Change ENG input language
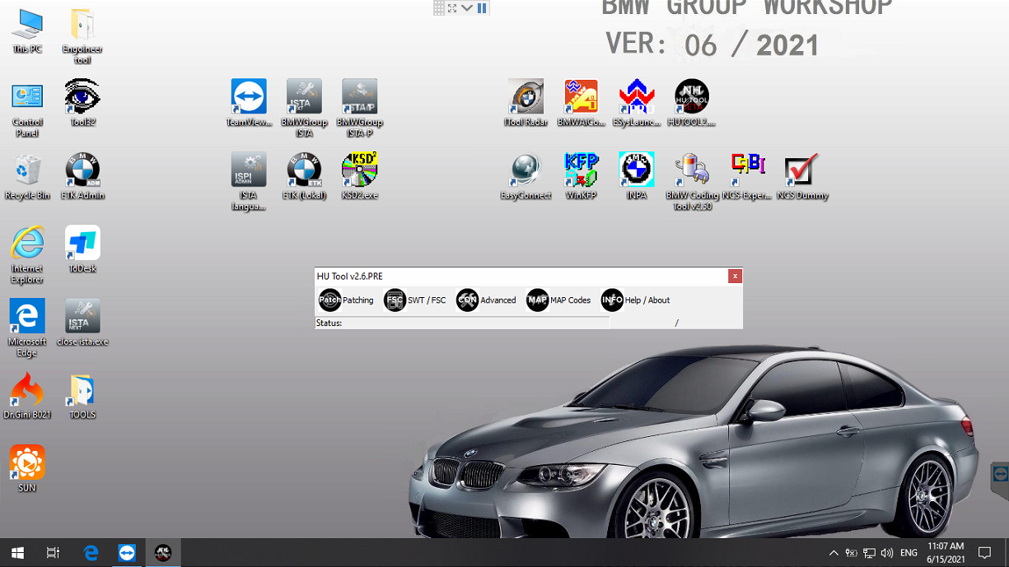1009x567 pixels. click(x=909, y=553)
